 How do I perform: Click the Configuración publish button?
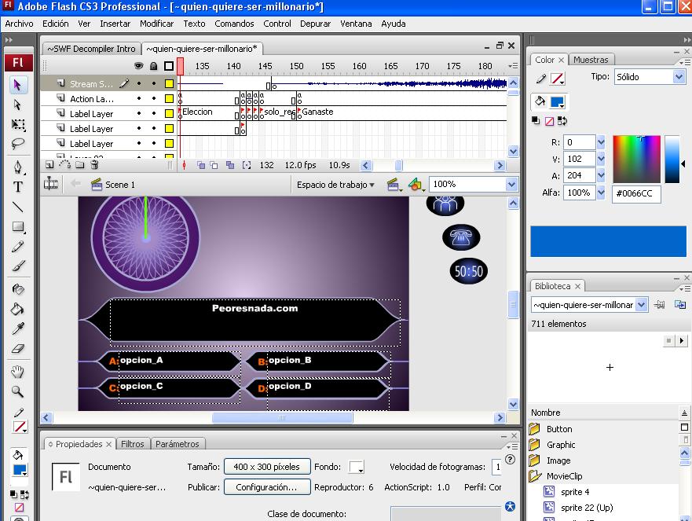pos(267,487)
